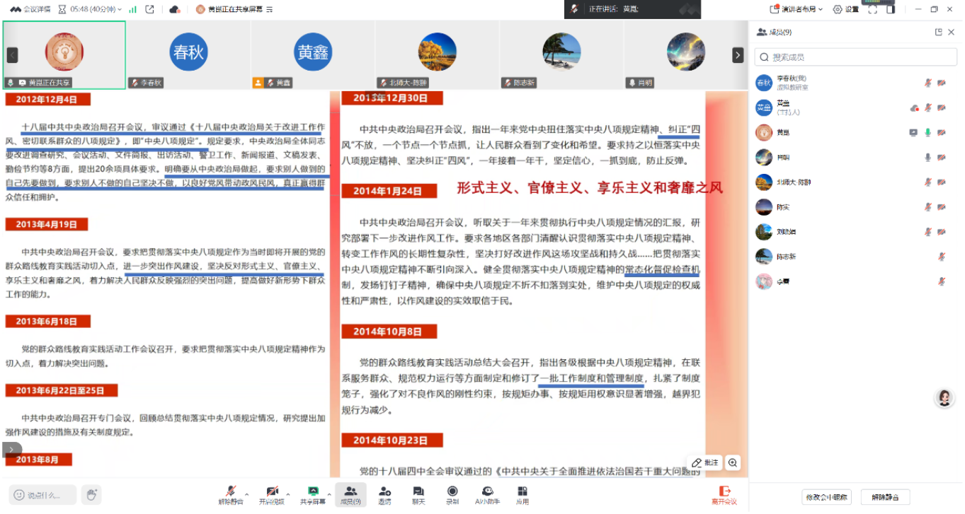Toggle the 成员(9) members panel
The height and width of the screenshot is (514, 965).
pos(350,494)
